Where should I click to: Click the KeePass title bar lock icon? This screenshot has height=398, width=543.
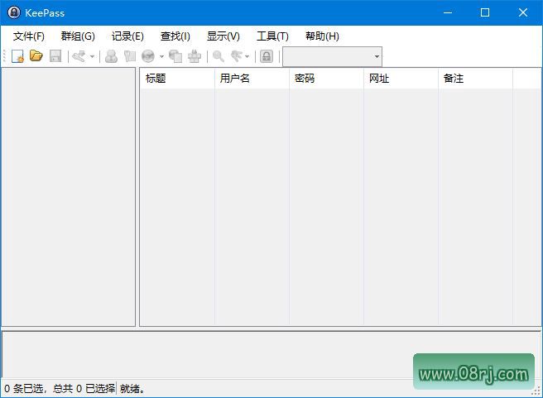coord(14,12)
